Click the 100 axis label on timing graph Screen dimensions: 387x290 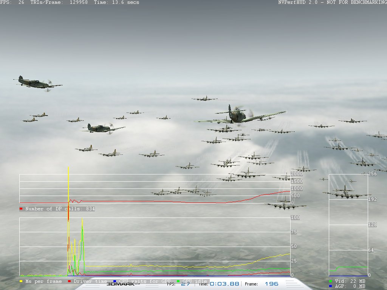295,217
